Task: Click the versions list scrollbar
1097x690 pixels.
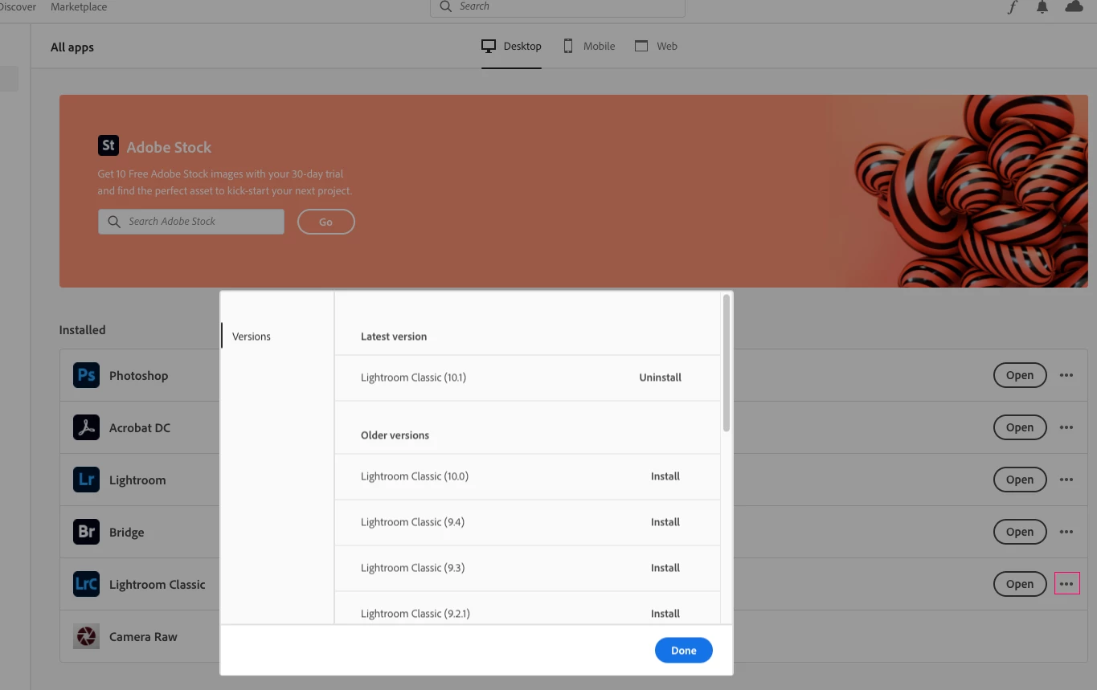Action: click(727, 363)
